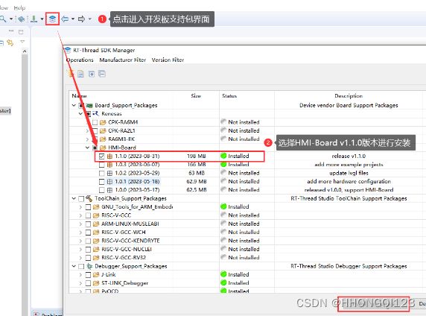The width and height of the screenshot is (426, 316).
Task: Open back-history dropdown arrow
Action: [73, 19]
